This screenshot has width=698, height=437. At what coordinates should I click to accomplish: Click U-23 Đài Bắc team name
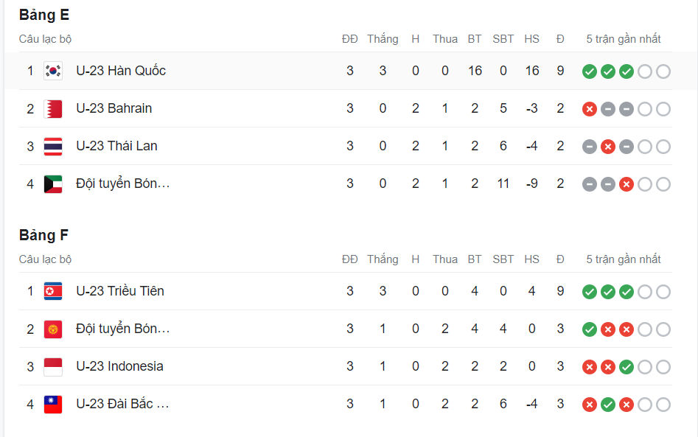[122, 404]
